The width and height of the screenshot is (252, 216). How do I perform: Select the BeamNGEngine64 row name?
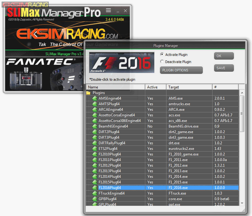pyautogui.click(x=113, y=126)
